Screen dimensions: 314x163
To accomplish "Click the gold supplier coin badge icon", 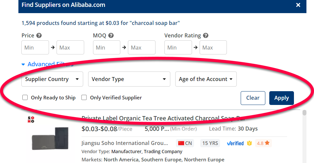I will [249, 143].
